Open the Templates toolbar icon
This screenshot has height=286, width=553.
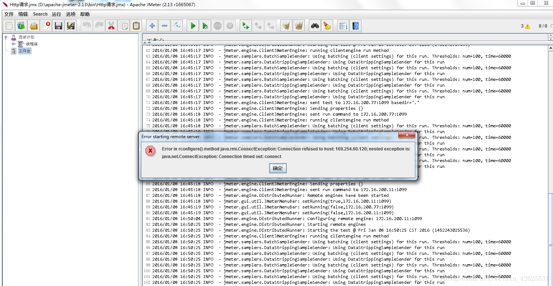point(21,26)
